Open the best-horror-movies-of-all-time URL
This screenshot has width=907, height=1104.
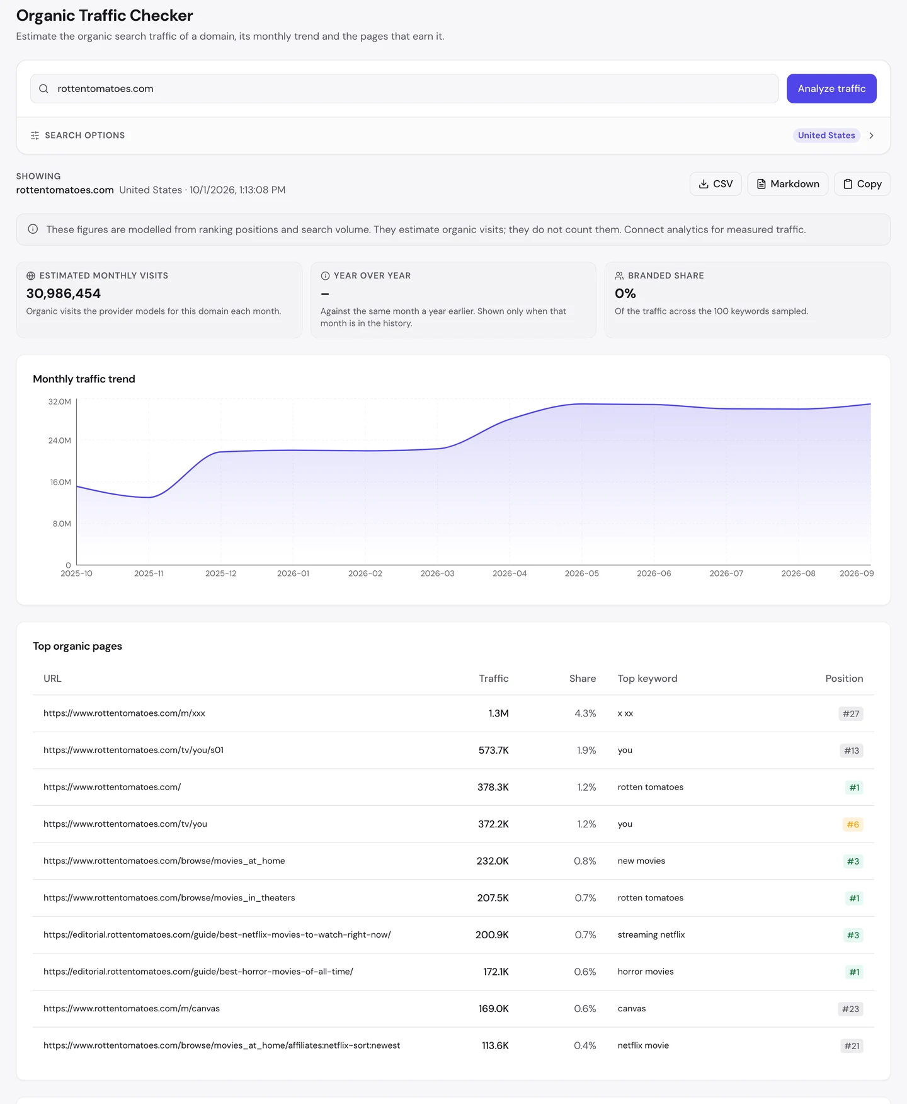(198, 972)
